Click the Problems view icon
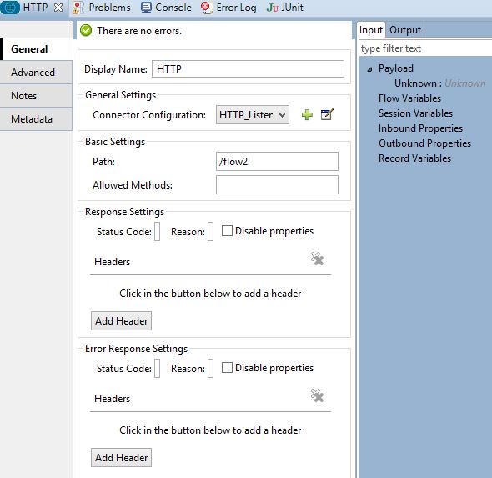 pyautogui.click(x=78, y=8)
